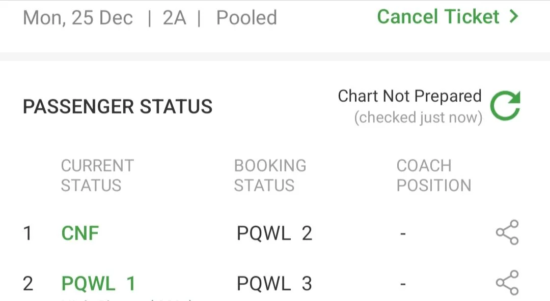This screenshot has height=301, width=550.
Task: Click the PQWL 2 booking status
Action: tap(274, 233)
